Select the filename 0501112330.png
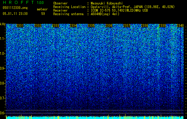 coord(15,8)
